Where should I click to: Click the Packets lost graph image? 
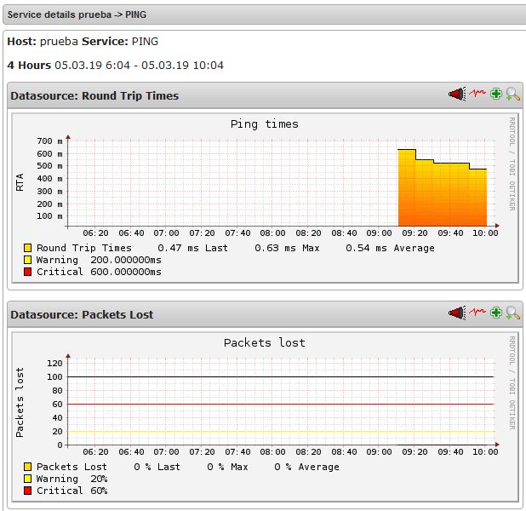point(264,415)
